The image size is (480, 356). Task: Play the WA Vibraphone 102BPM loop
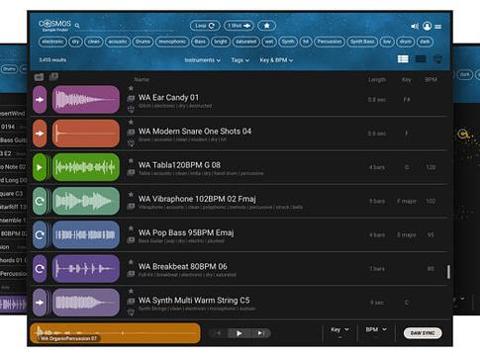coord(40,201)
